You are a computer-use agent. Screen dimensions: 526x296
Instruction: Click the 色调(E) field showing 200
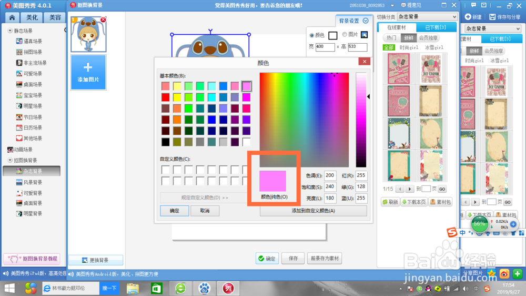point(330,175)
